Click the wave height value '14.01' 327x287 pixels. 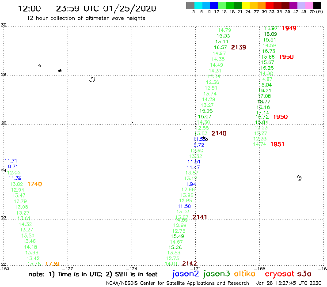pos(171,264)
